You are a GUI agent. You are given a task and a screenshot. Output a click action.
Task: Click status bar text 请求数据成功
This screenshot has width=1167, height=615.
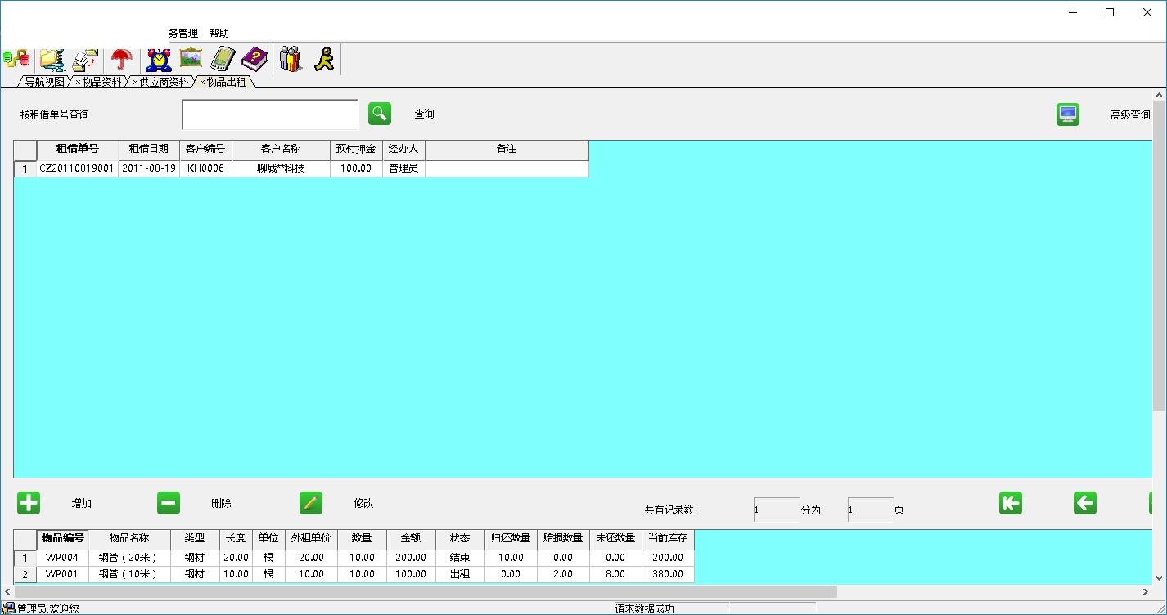[644, 608]
